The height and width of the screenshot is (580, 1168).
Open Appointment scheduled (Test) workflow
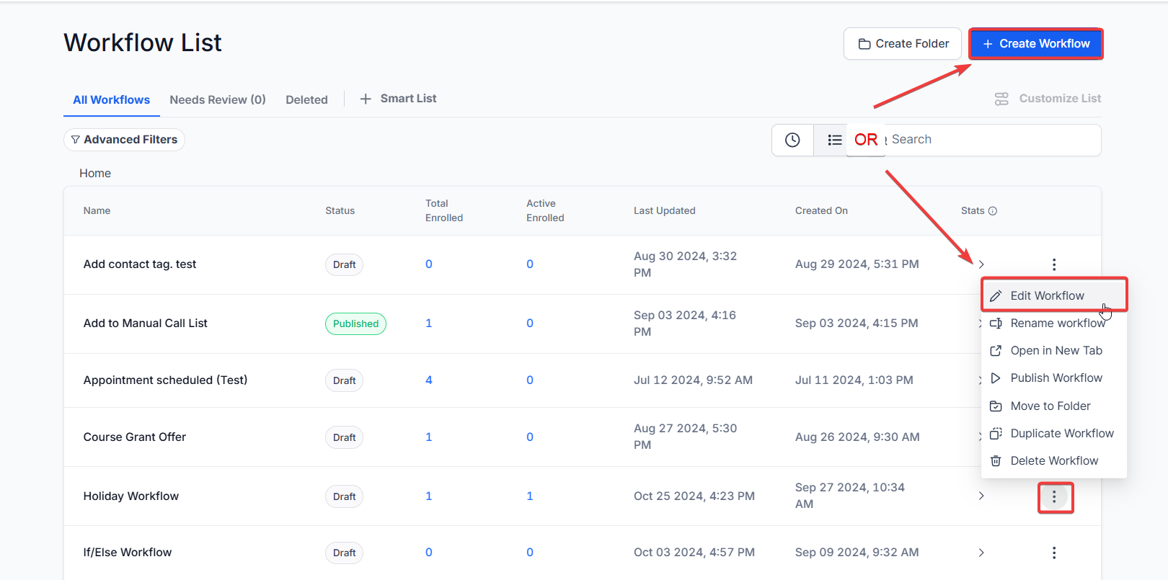tap(165, 380)
